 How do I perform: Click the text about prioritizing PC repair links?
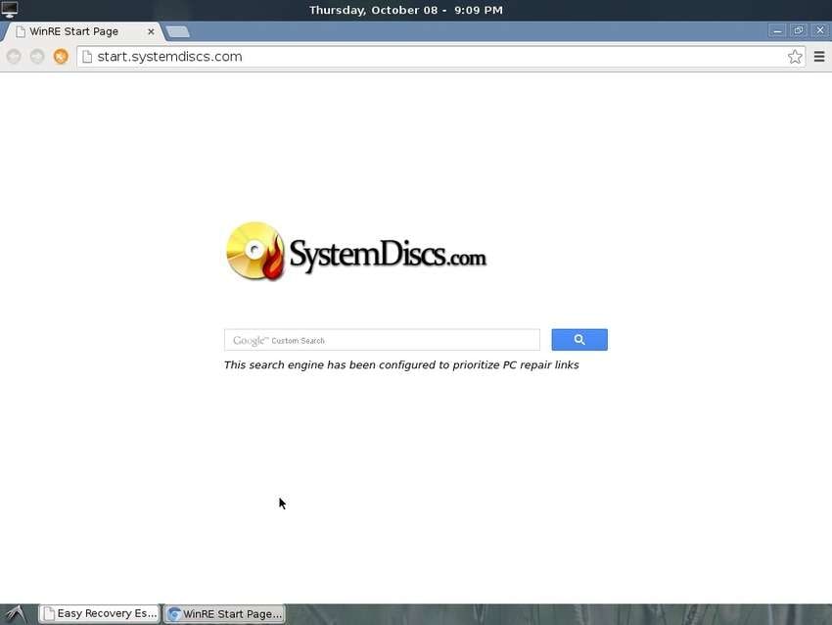401,365
